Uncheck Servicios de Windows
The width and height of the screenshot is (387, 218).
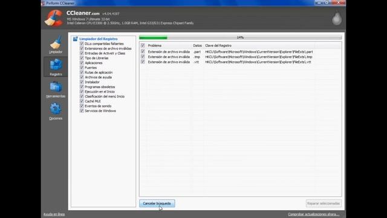[x=82, y=111]
